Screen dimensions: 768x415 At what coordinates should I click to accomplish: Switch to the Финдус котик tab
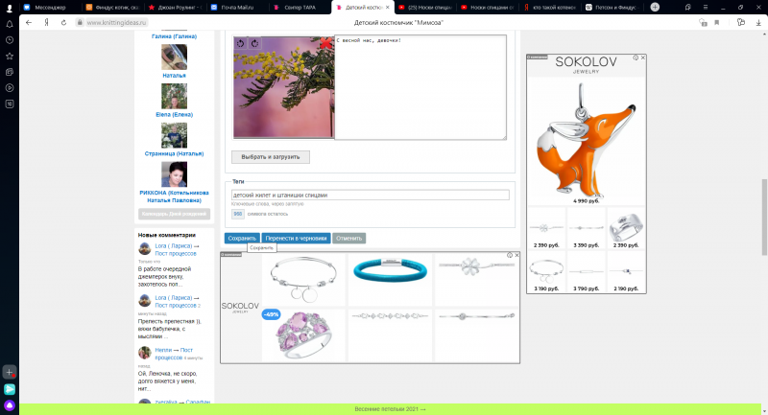[112, 8]
